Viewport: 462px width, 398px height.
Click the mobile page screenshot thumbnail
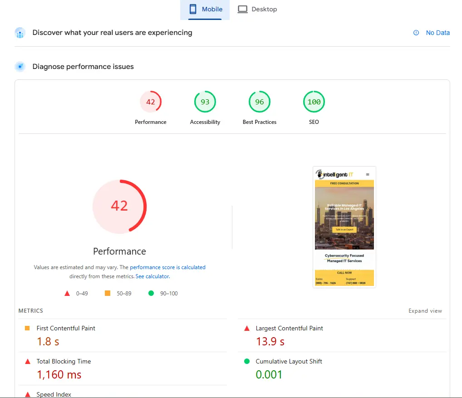point(344,227)
